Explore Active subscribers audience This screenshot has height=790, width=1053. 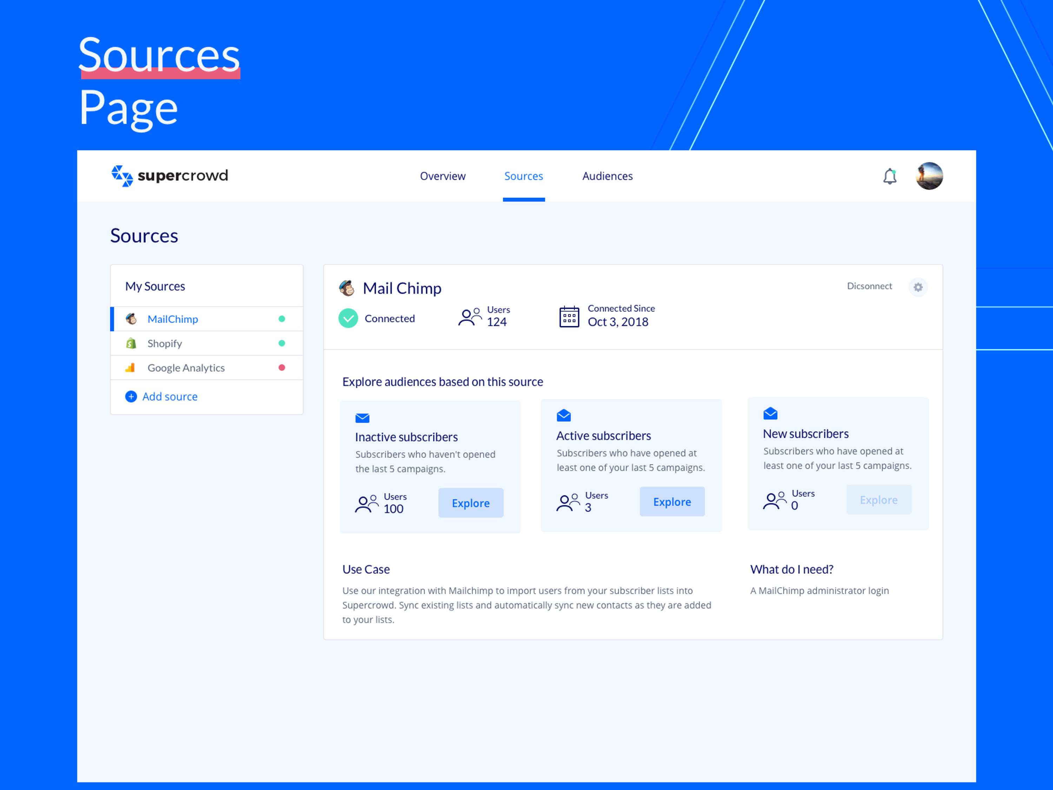click(x=672, y=501)
